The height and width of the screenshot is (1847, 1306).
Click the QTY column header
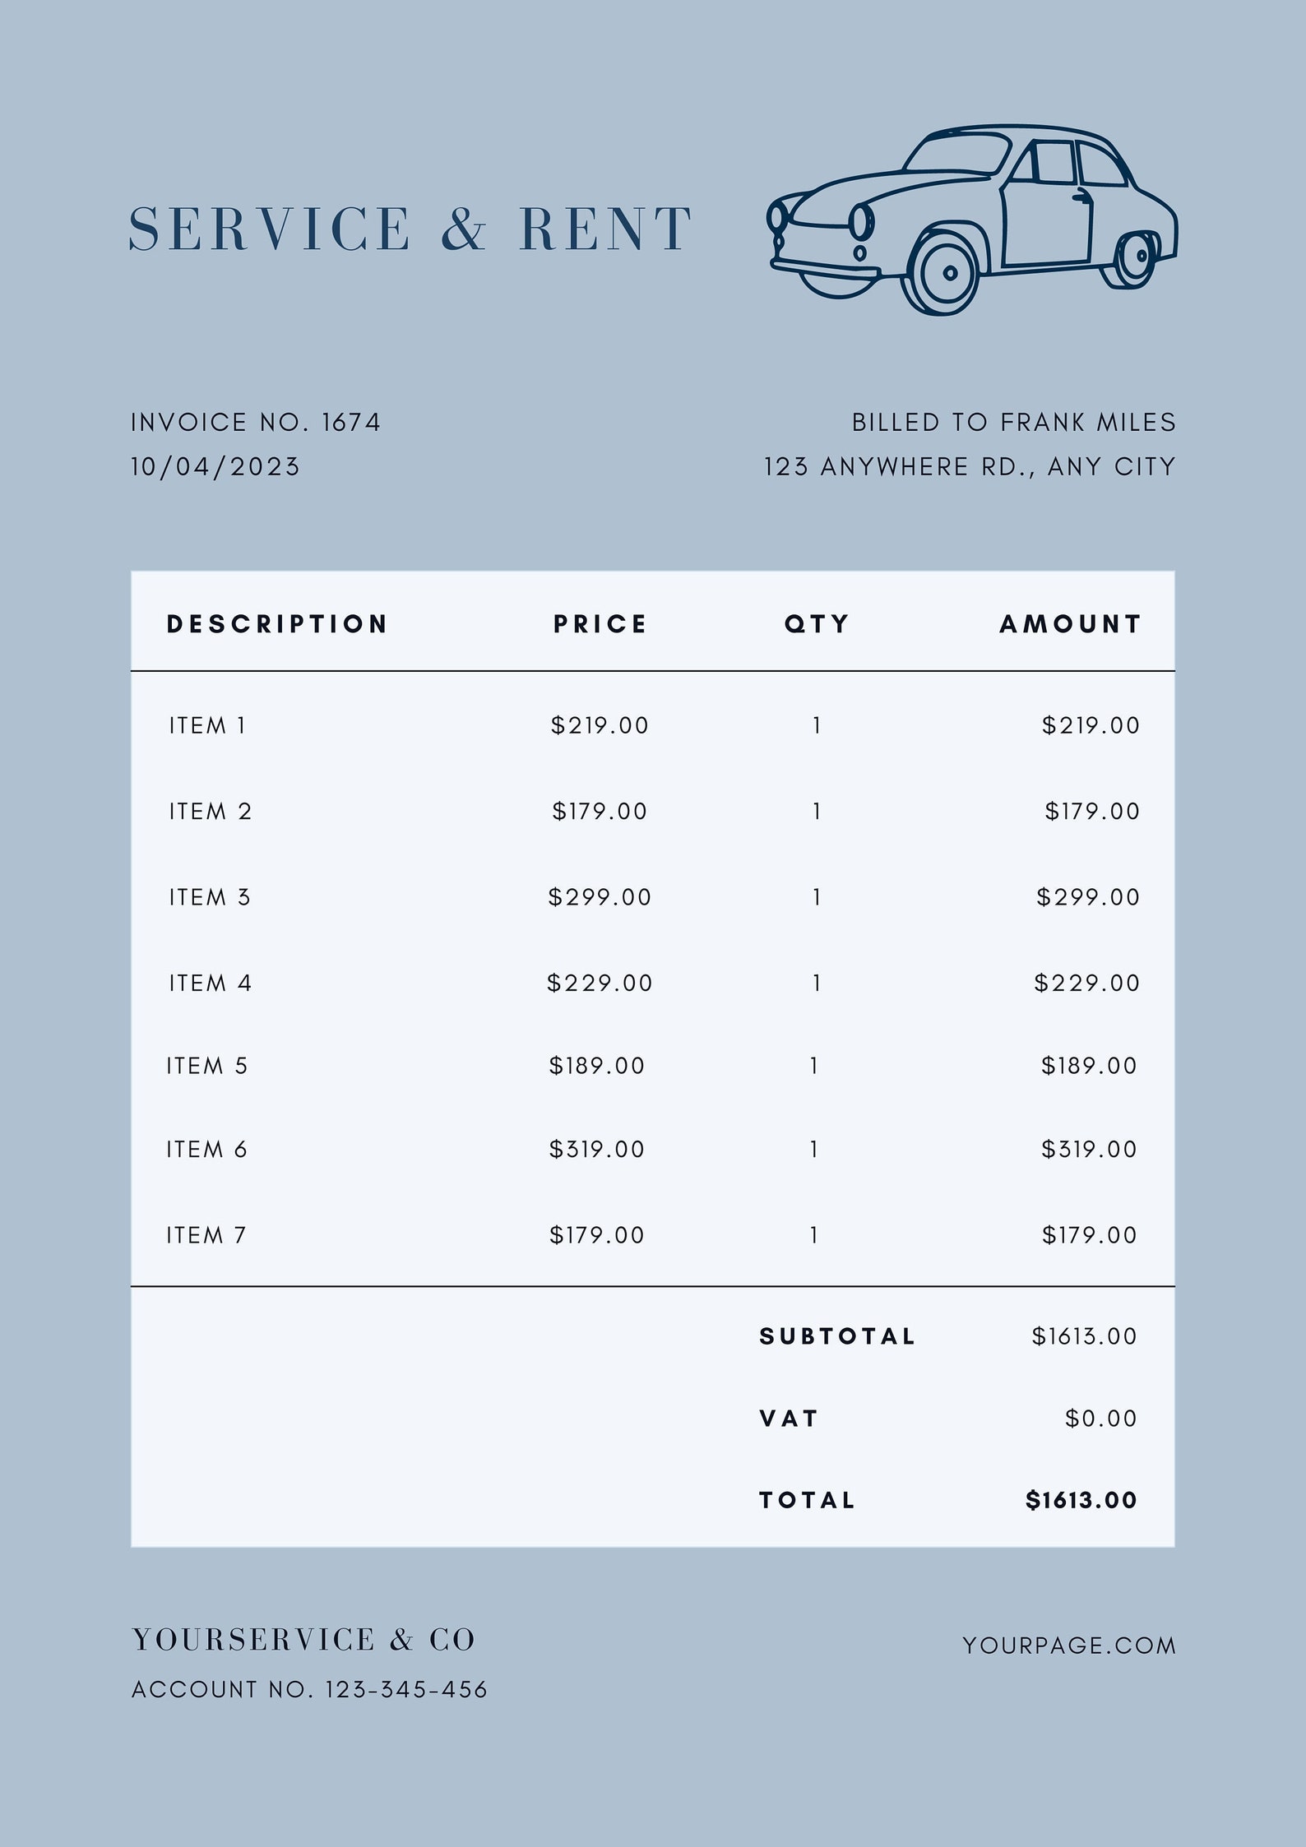817,624
